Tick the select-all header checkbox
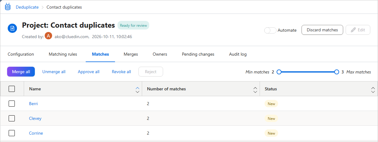Viewport: 378px width, 142px height. [x=12, y=89]
